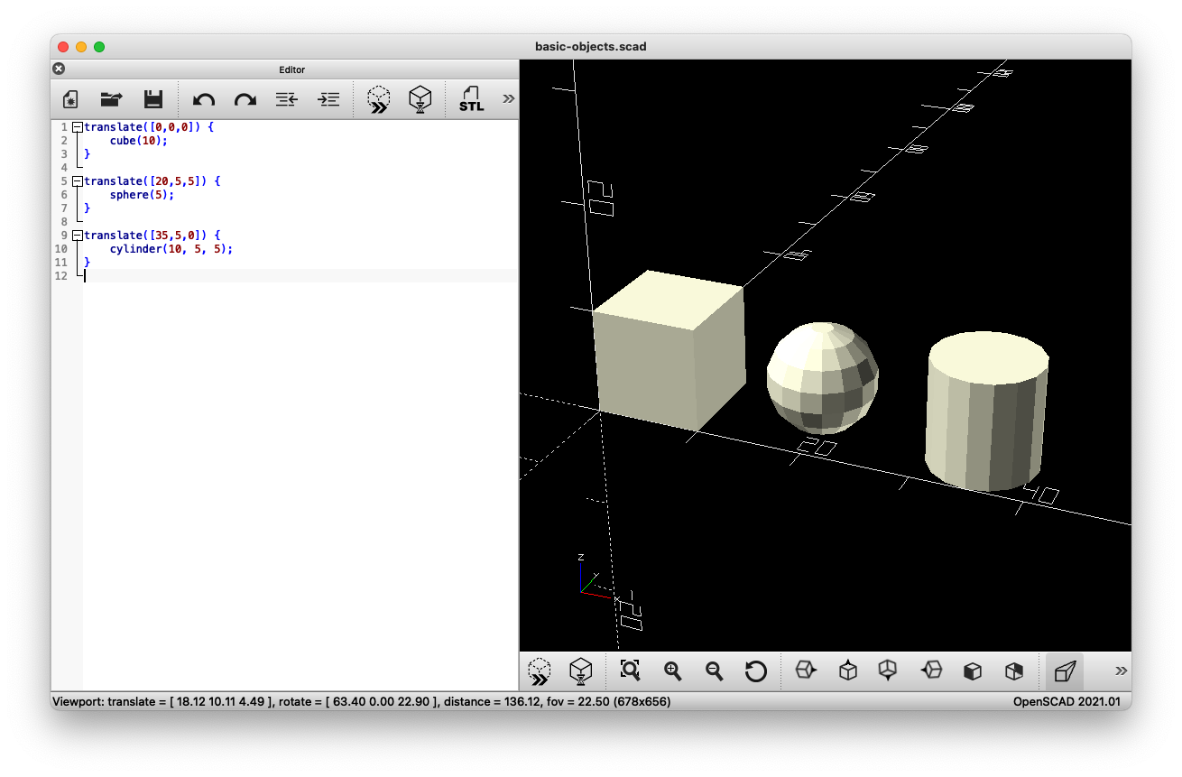
Task: Close the Editor panel with its X button
Action: [58, 68]
